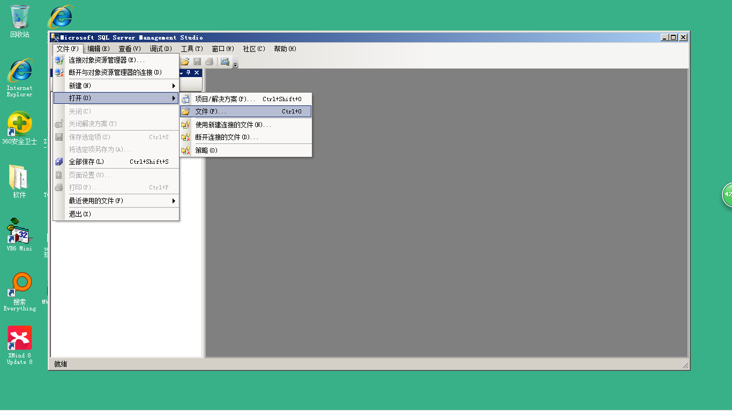Screen dimensions: 732x411
Task: Open Object Explorer panel window position dropdown
Action: click(x=181, y=73)
